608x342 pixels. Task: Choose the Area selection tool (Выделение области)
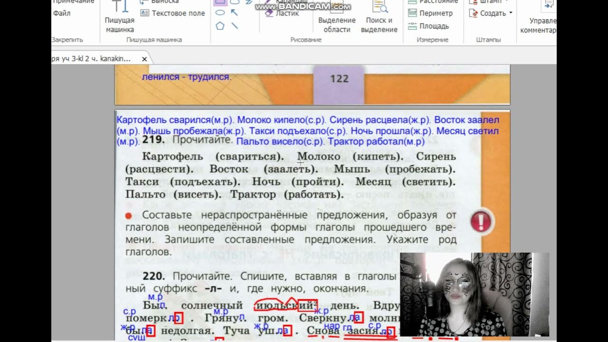coord(337,17)
